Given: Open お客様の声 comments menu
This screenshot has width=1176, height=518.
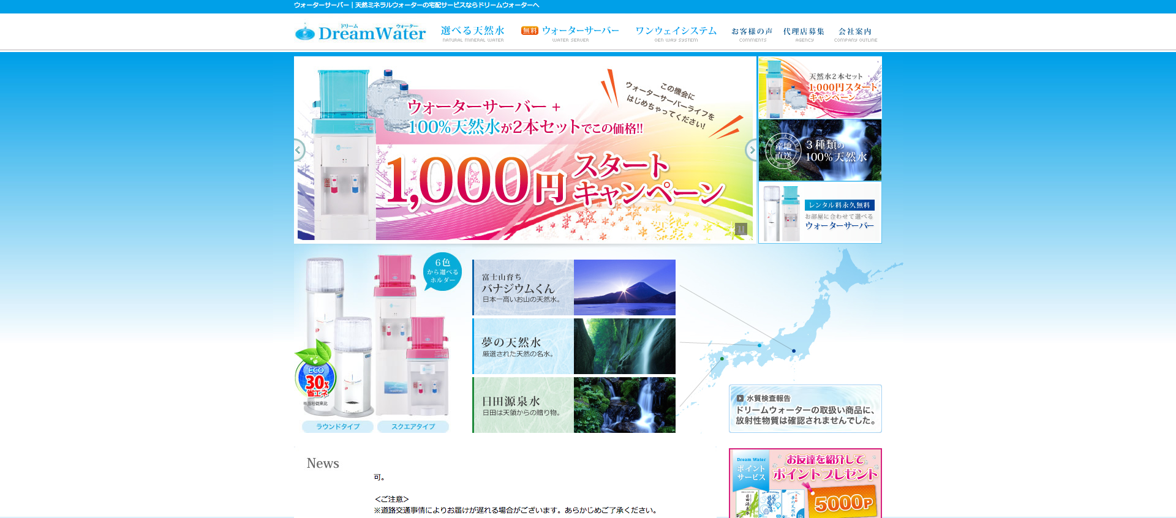Looking at the screenshot, I should click(752, 34).
